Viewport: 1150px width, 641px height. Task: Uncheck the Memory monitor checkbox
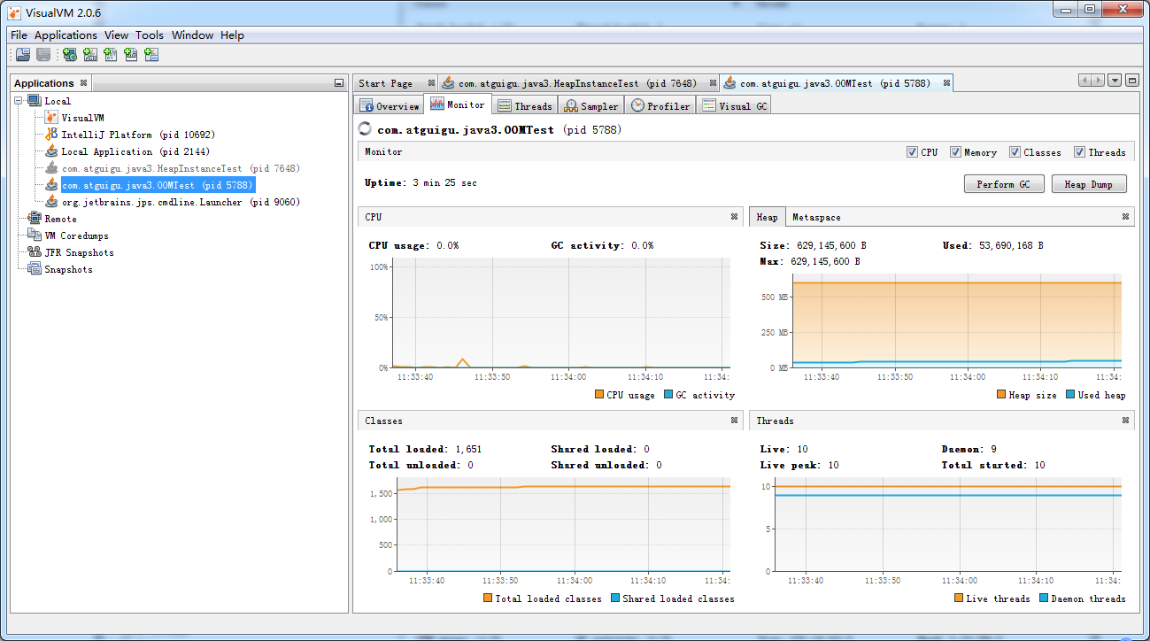pos(955,152)
